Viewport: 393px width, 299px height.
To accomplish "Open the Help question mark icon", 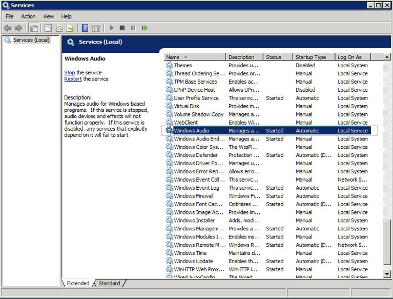I will [85, 28].
